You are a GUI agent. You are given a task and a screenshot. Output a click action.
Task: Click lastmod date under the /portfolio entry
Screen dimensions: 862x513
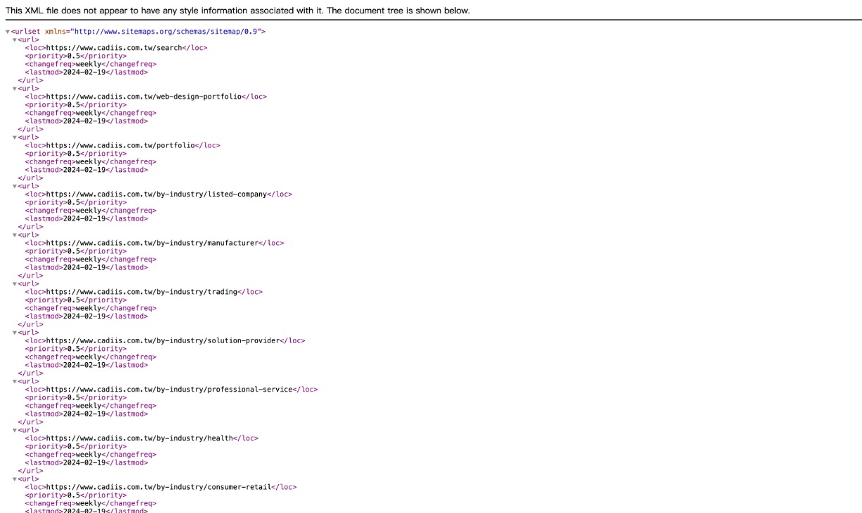(x=85, y=170)
